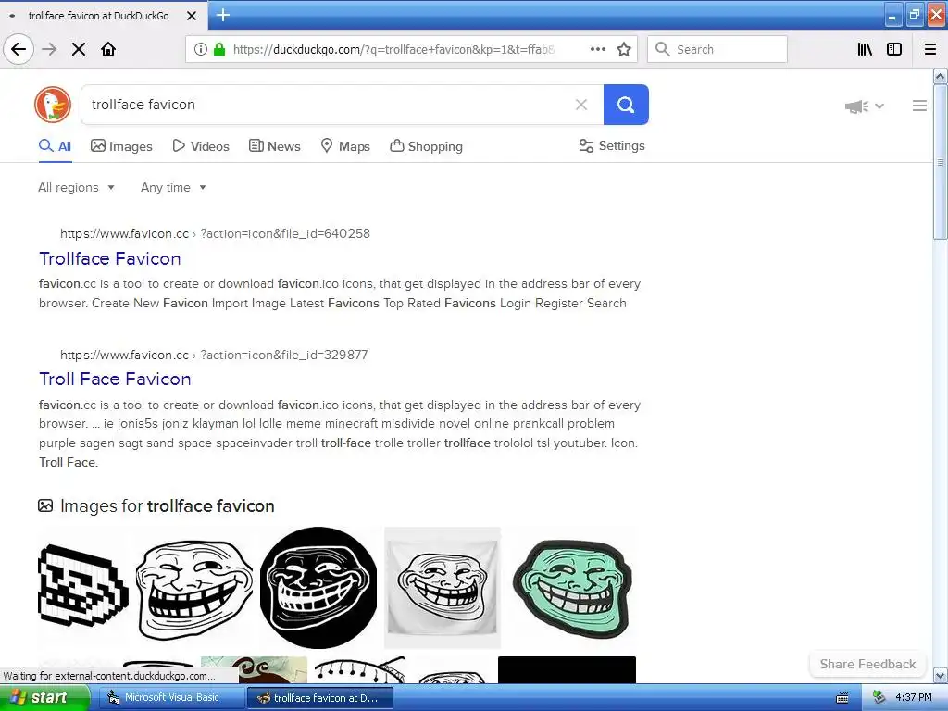Click the DuckDuckGo duck logo
Screen dimensions: 948x711
[53, 105]
